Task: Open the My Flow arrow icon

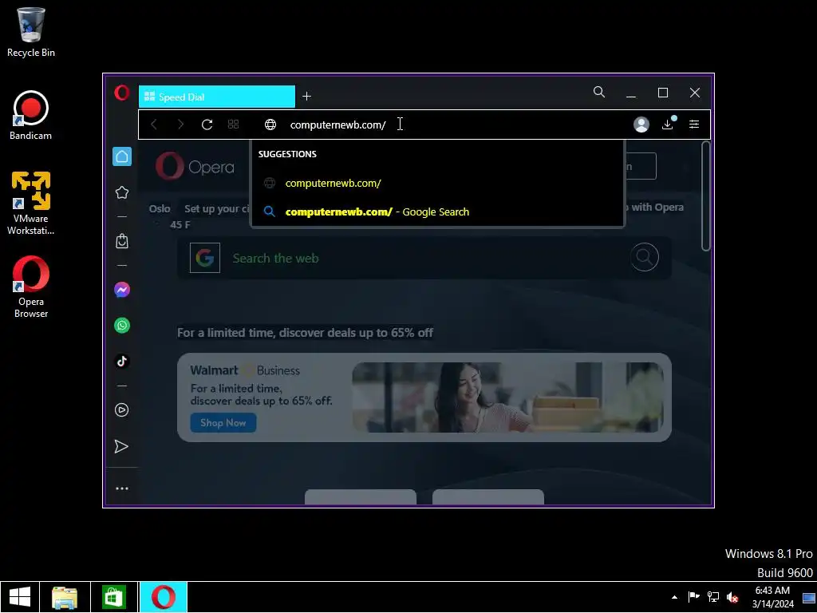Action: point(121,446)
